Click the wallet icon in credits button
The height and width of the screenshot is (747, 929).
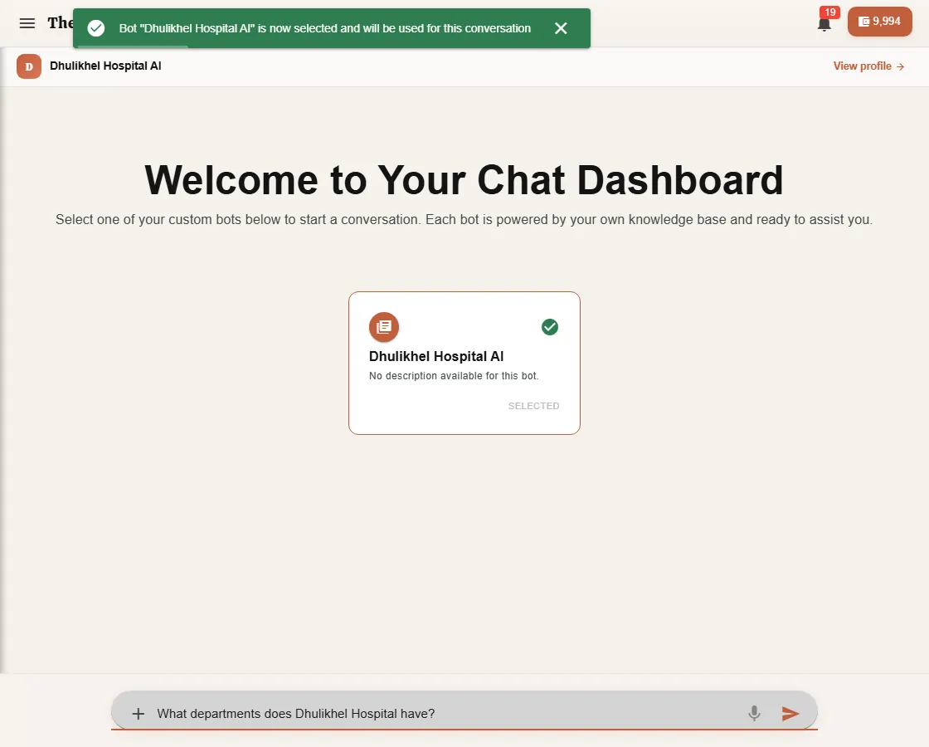[863, 22]
